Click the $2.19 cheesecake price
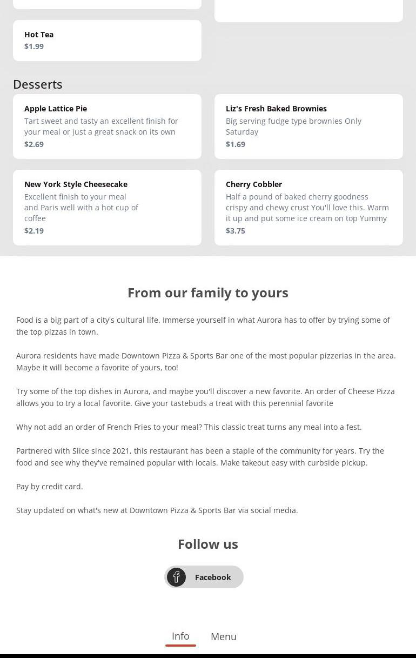 click(x=34, y=231)
